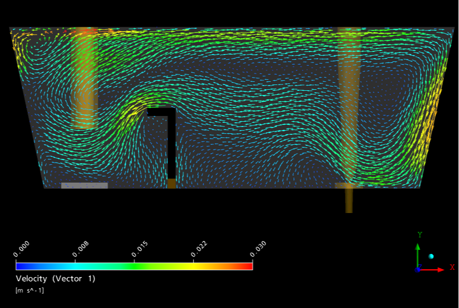Click the green Y axis letter label
459x308 pixels.
click(420, 235)
